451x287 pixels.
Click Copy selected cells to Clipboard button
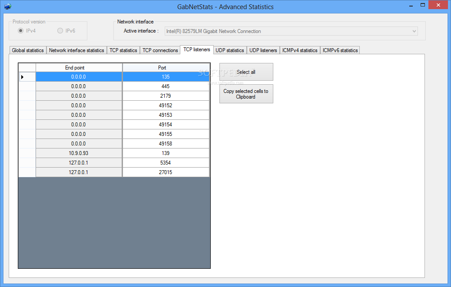pos(246,94)
